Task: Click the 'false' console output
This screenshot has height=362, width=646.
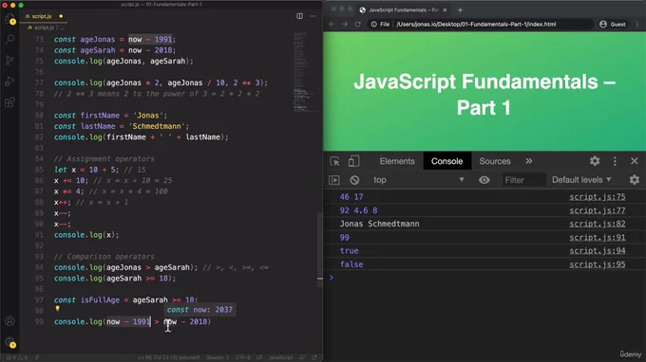Action: pos(351,264)
